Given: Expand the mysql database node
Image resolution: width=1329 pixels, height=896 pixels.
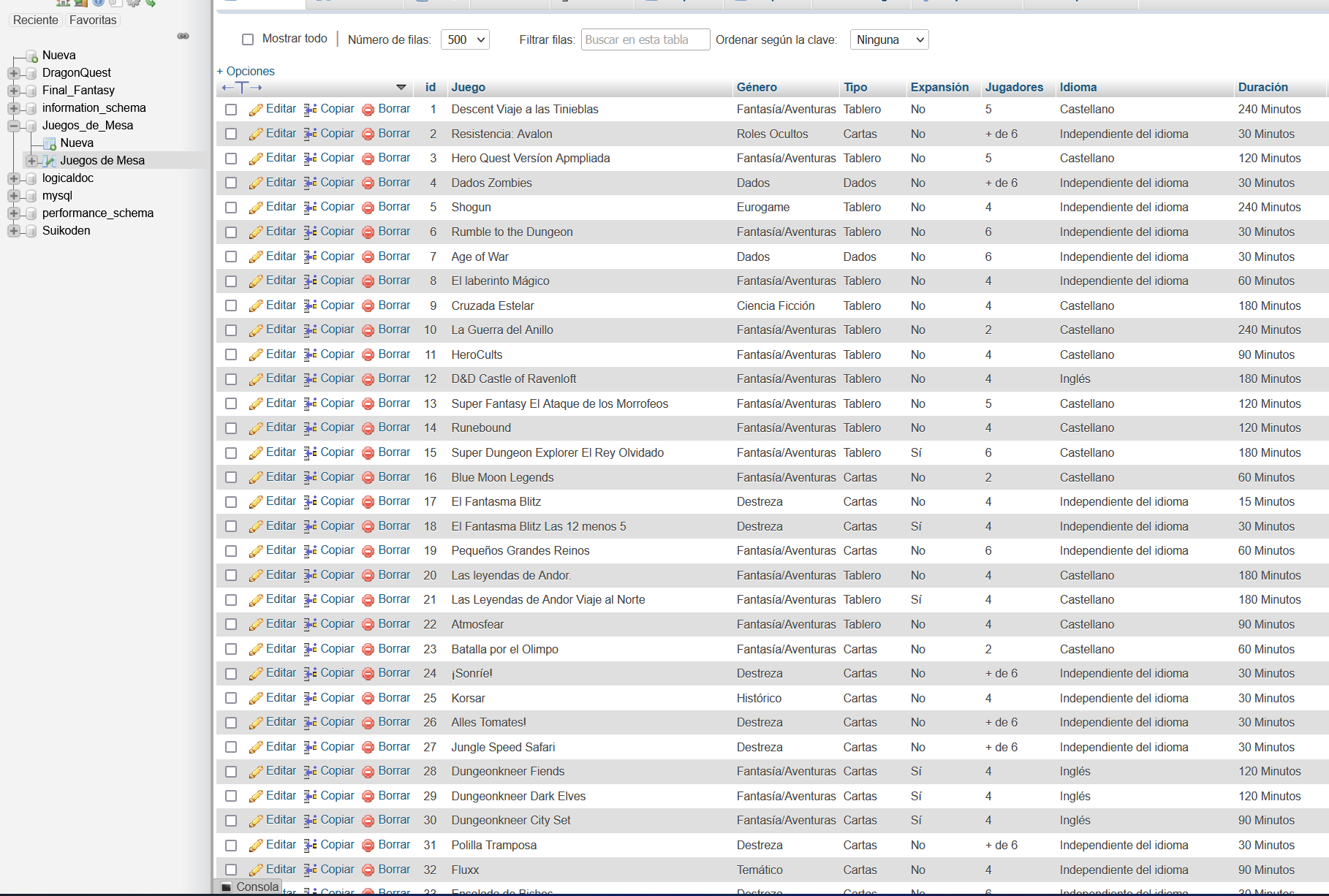Looking at the screenshot, I should pyautogui.click(x=13, y=196).
